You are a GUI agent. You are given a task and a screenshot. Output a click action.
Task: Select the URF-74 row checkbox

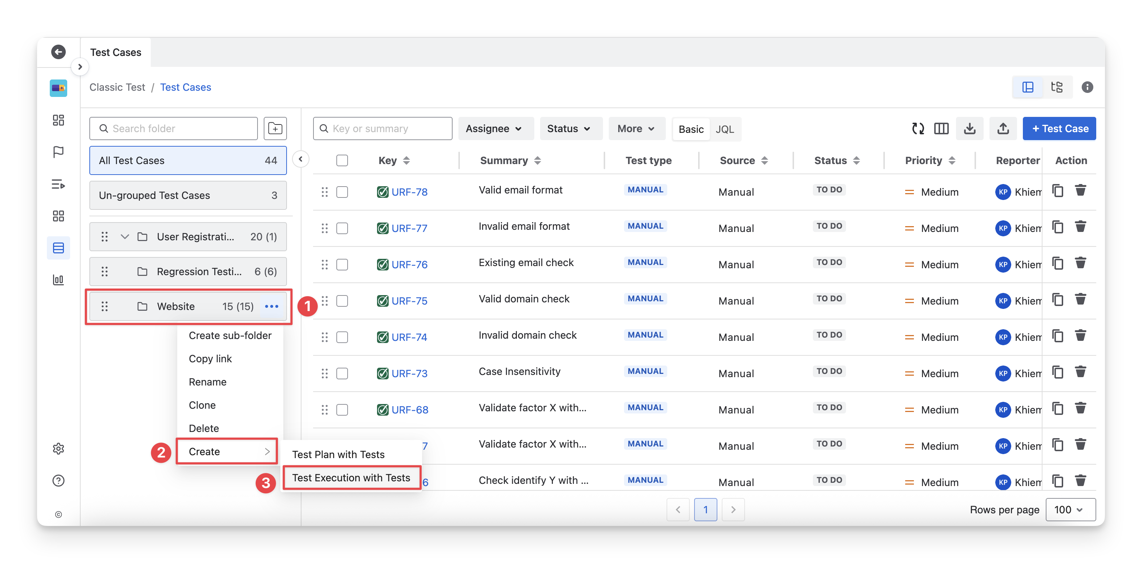click(342, 337)
